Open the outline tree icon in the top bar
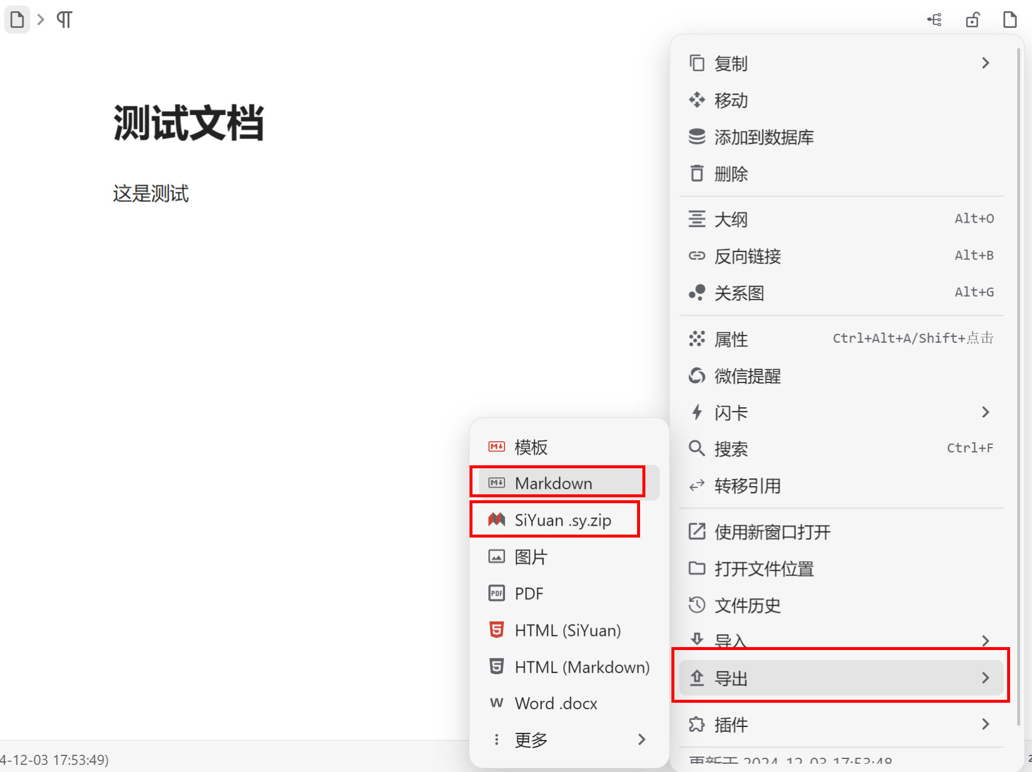 coord(934,20)
